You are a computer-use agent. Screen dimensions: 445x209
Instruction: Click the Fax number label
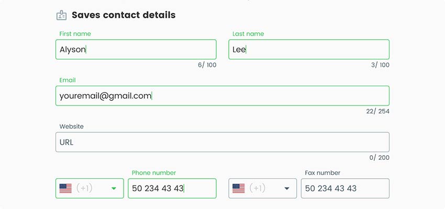click(x=322, y=173)
